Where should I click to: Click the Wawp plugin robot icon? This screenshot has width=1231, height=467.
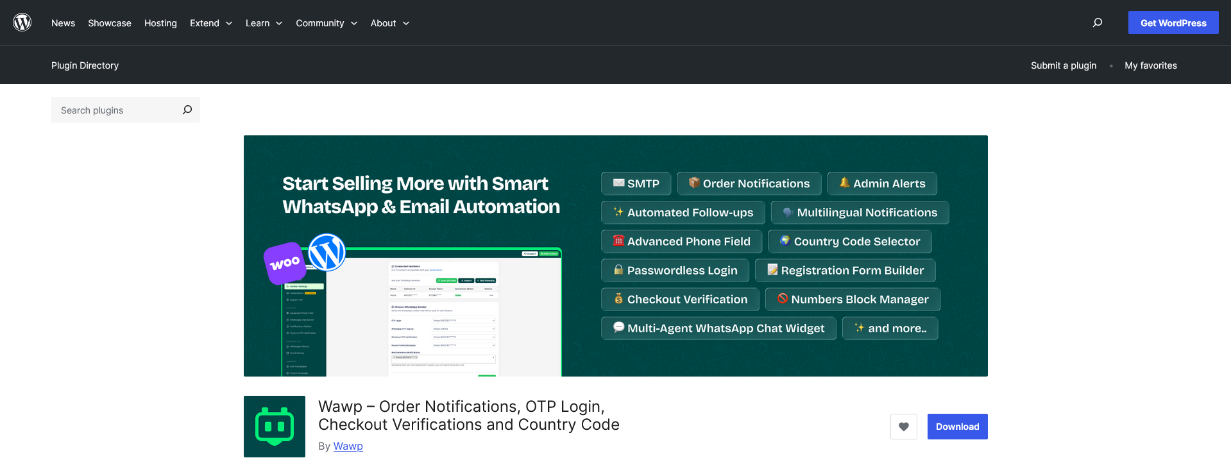[275, 427]
